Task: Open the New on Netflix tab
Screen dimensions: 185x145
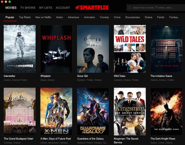Action: [43, 17]
